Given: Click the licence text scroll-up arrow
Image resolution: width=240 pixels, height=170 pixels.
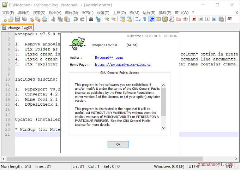Looking at the screenshot, I should [163, 85].
